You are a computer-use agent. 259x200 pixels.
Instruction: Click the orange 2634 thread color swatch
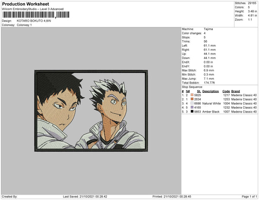click(192, 99)
